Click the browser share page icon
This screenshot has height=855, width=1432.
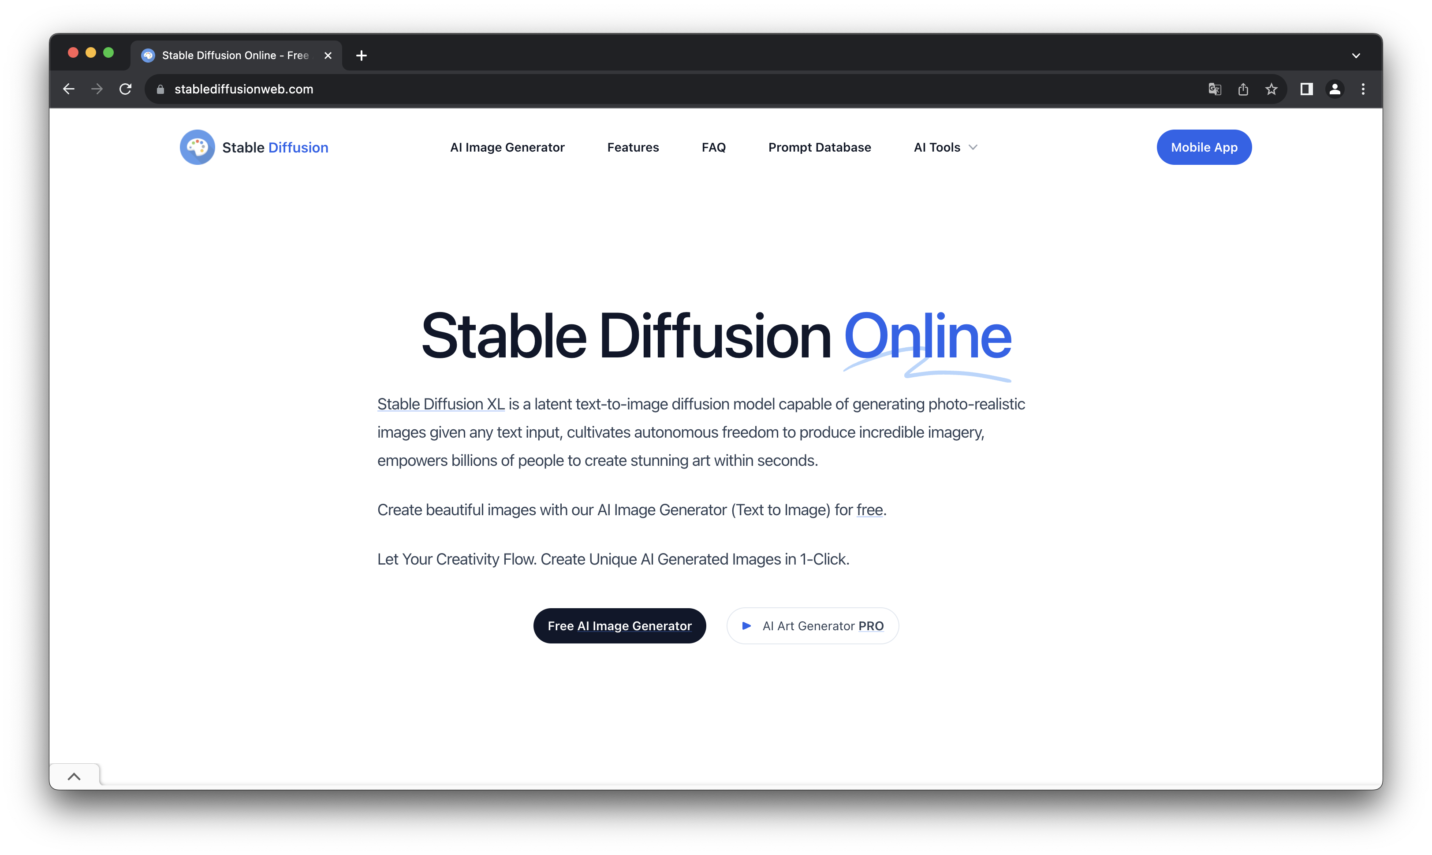point(1244,89)
